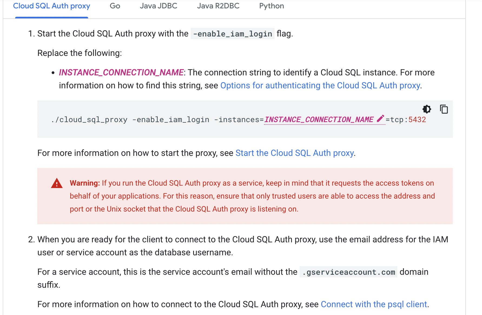Click the bold Warning label

pyautogui.click(x=85, y=183)
